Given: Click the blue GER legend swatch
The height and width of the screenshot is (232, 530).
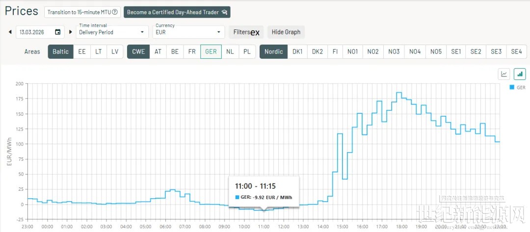Looking at the screenshot, I should [x=512, y=87].
